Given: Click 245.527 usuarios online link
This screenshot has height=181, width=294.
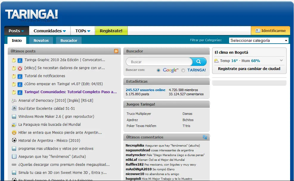Looking at the screenshot, I should pos(145,90).
